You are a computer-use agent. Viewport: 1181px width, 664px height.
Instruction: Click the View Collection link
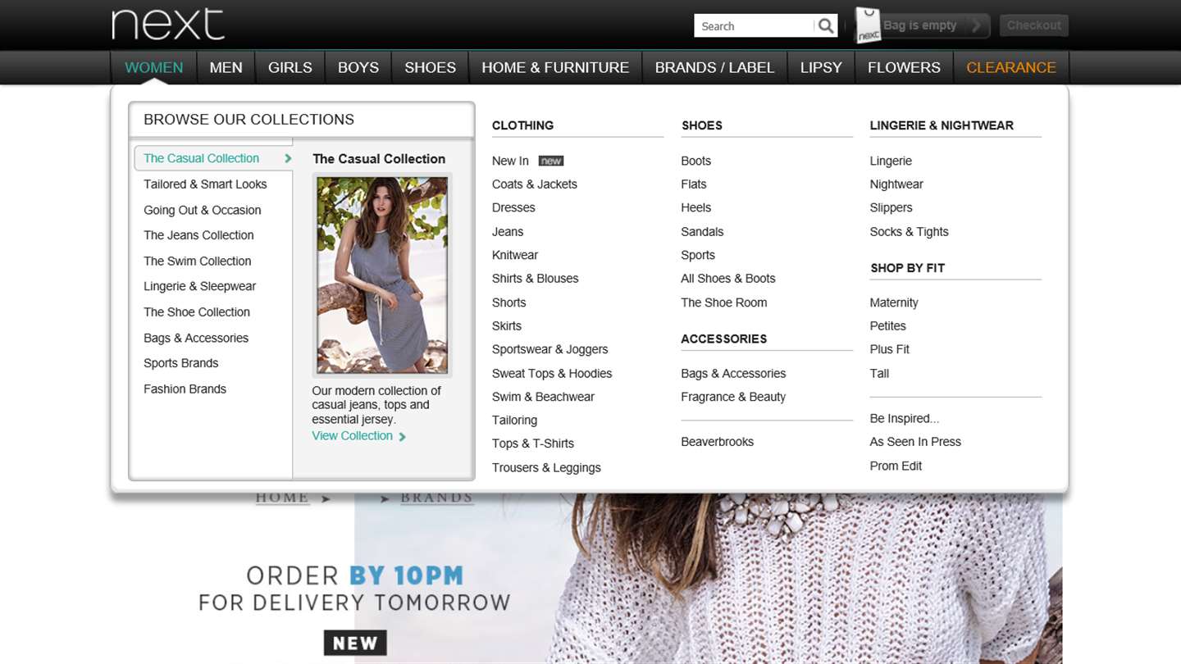click(x=353, y=436)
